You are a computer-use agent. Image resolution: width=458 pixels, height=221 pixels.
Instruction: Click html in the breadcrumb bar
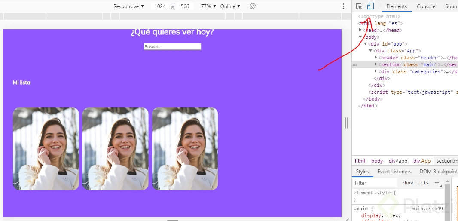(x=360, y=161)
